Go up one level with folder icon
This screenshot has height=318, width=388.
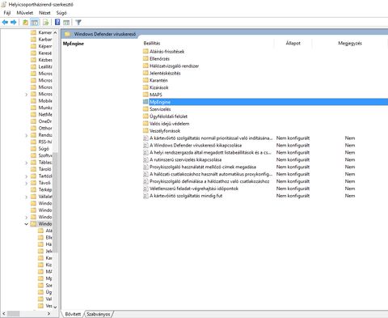pyautogui.click(x=25, y=23)
